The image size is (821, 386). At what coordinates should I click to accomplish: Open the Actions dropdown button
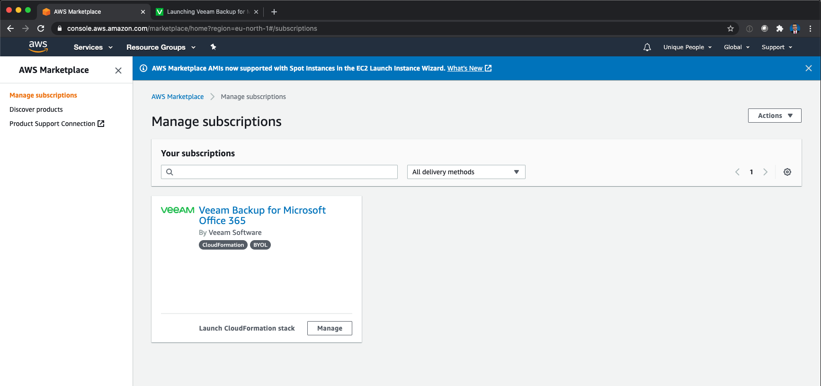[x=775, y=116]
